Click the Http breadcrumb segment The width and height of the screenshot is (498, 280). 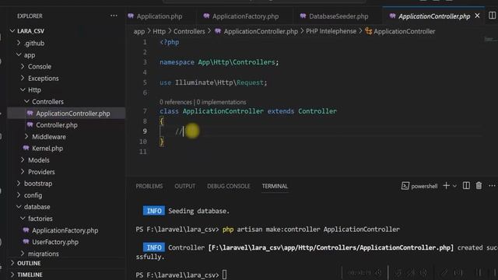pos(159,31)
